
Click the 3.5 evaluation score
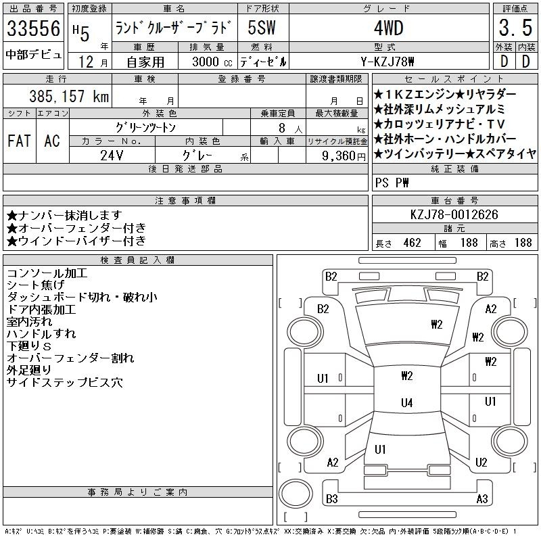512,29
